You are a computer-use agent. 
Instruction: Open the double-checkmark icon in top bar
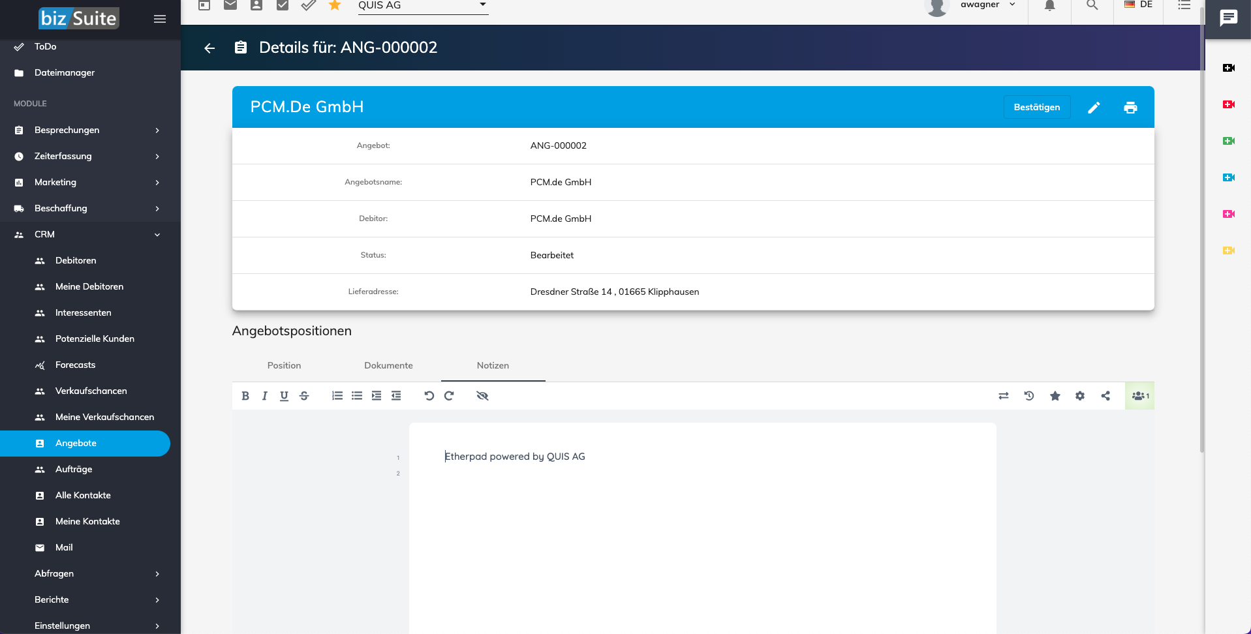(x=309, y=5)
